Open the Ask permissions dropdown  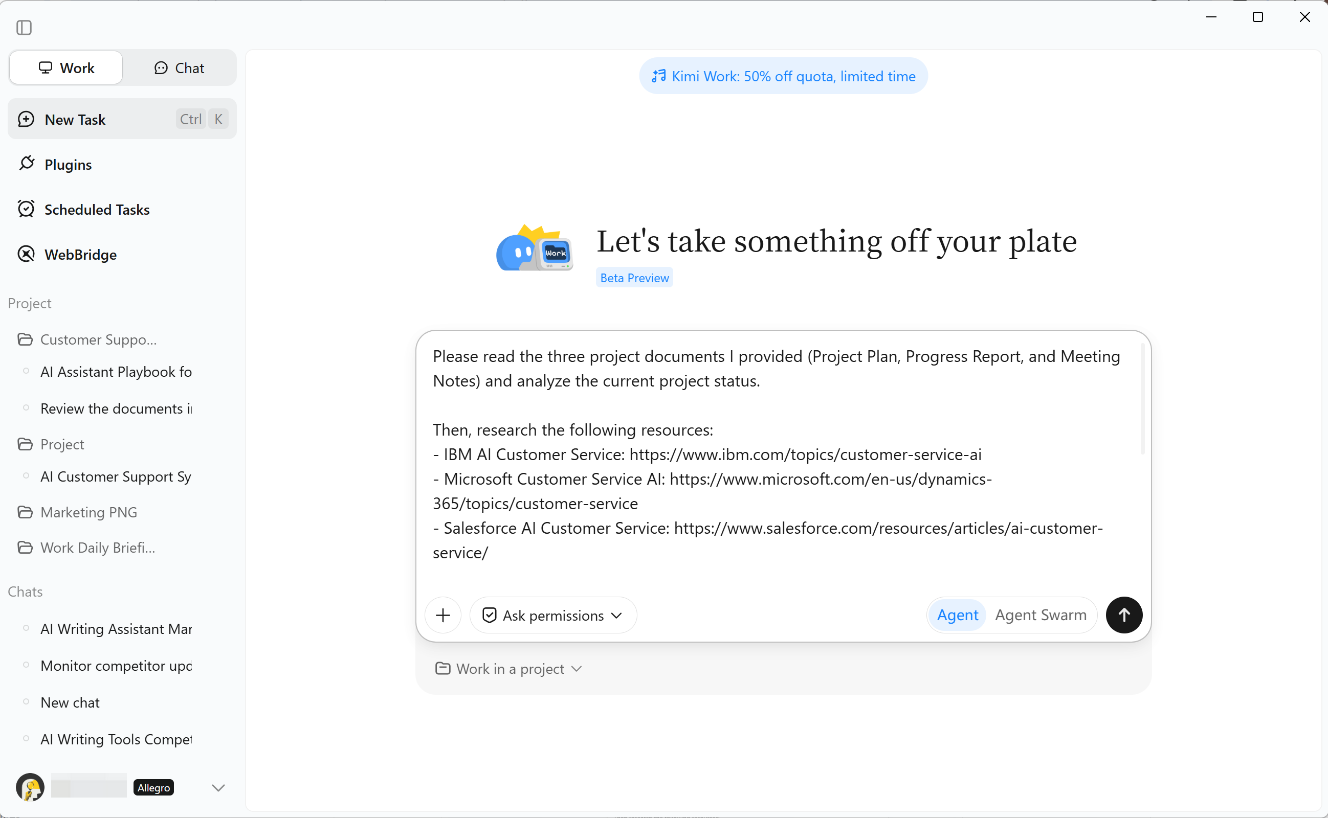tap(553, 615)
